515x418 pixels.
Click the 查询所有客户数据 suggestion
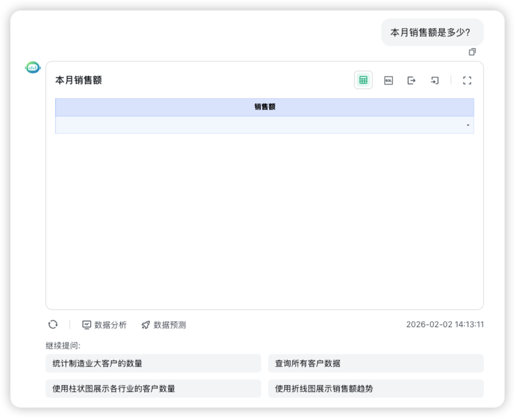click(x=376, y=362)
